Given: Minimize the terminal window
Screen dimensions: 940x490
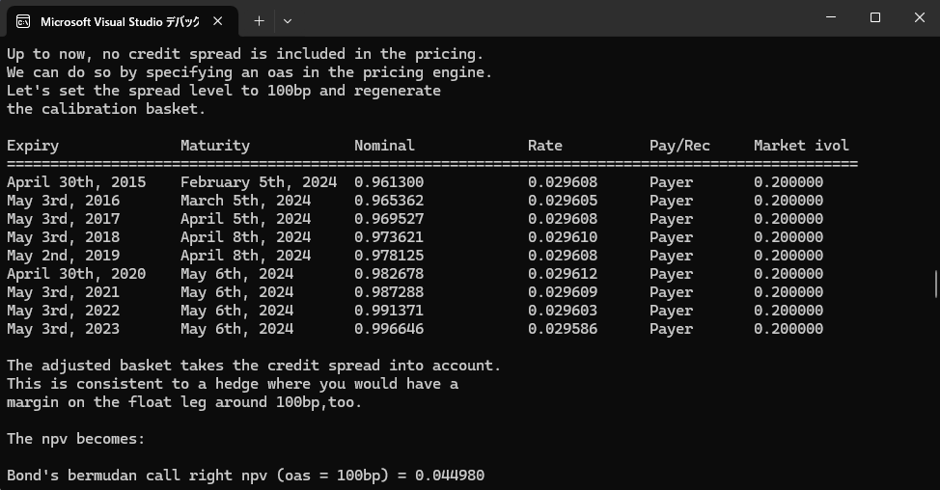Looking at the screenshot, I should tap(831, 17).
